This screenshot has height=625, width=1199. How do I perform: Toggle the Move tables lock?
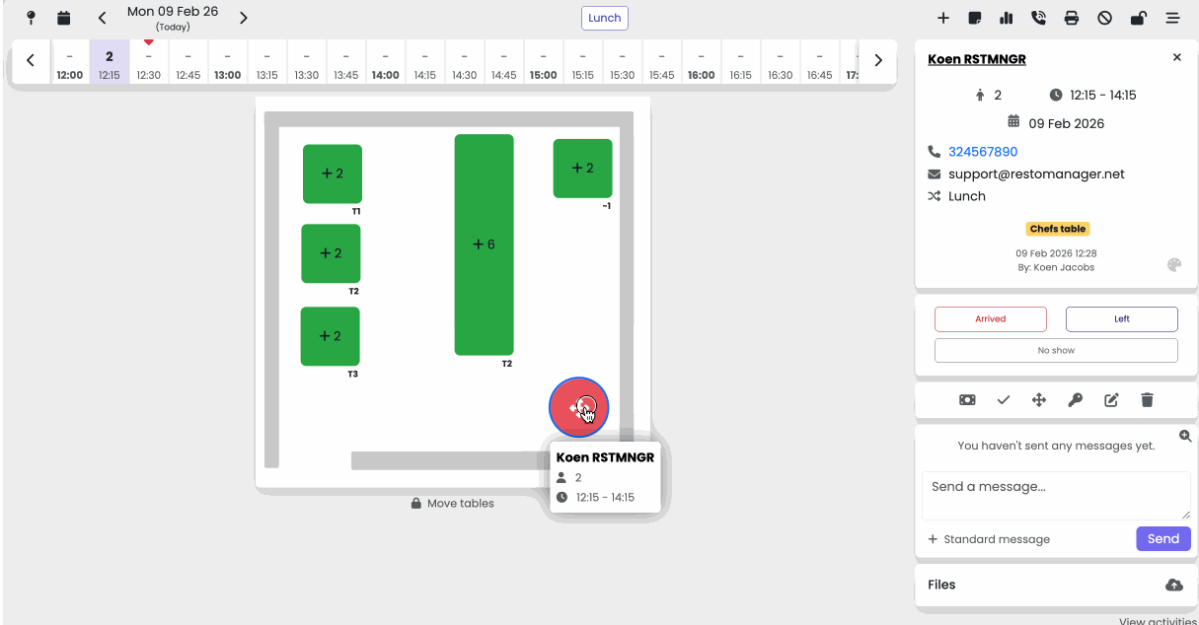452,503
